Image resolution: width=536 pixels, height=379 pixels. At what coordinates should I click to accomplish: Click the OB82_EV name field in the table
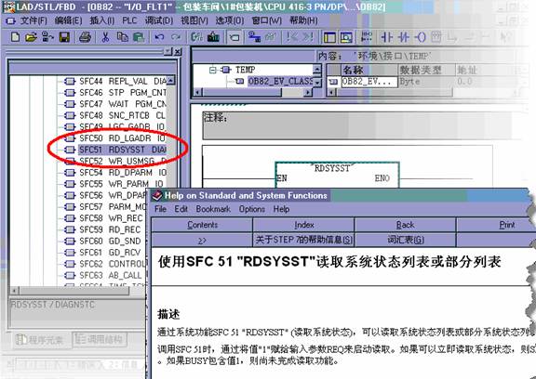pos(369,82)
